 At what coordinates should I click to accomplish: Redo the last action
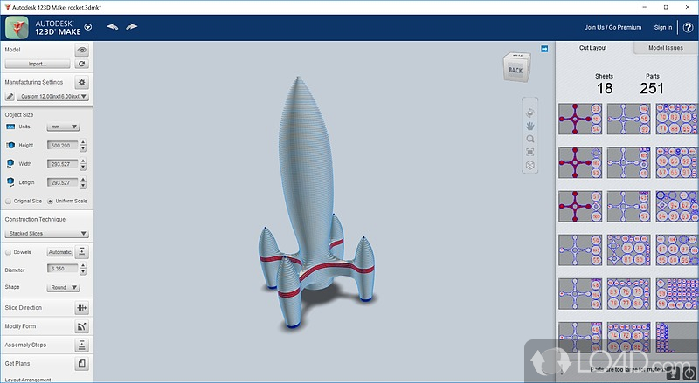click(x=132, y=27)
